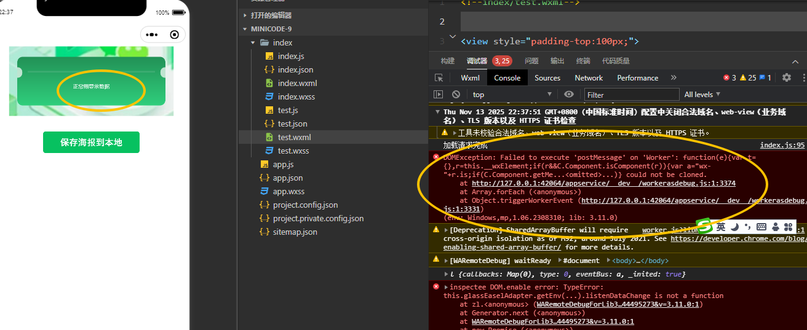The height and width of the screenshot is (330, 807).
Task: Tap the simulator capsule close circle icon
Action: [174, 34]
